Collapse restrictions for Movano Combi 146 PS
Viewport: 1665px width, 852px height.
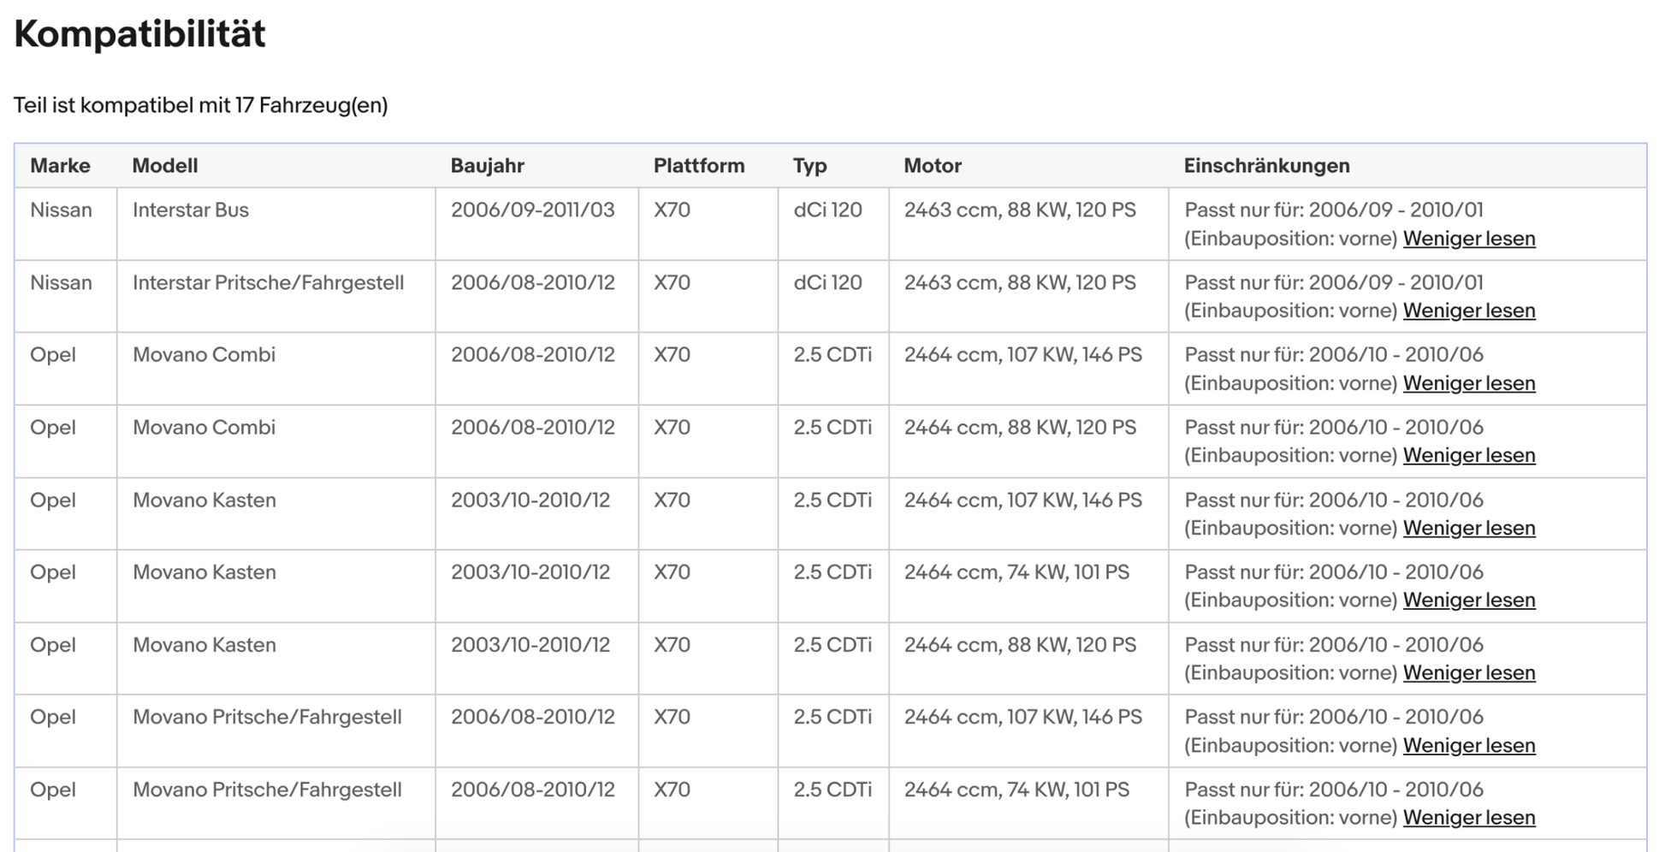[x=1469, y=383]
